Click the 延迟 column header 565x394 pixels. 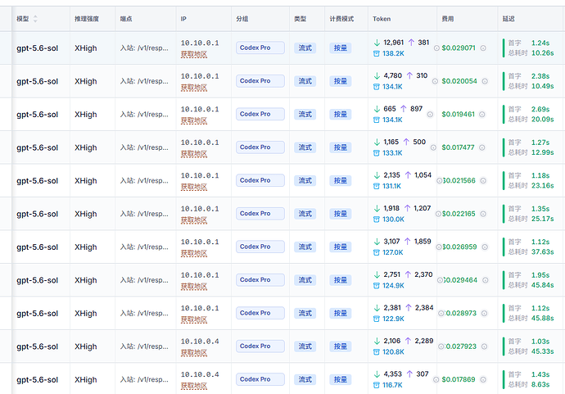tap(508, 19)
